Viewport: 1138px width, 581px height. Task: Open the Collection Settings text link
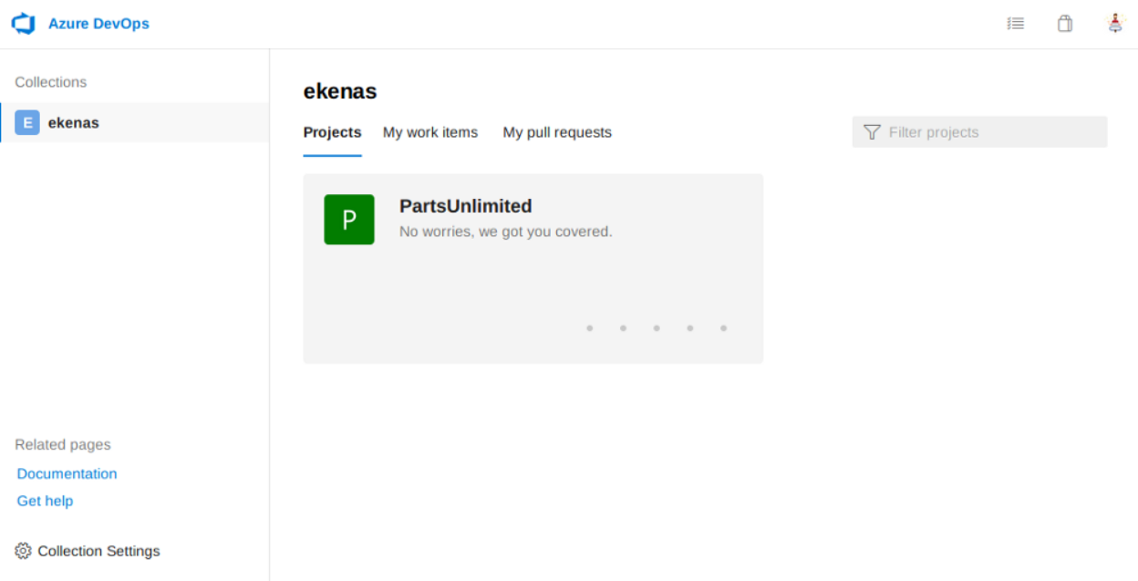[x=98, y=551]
